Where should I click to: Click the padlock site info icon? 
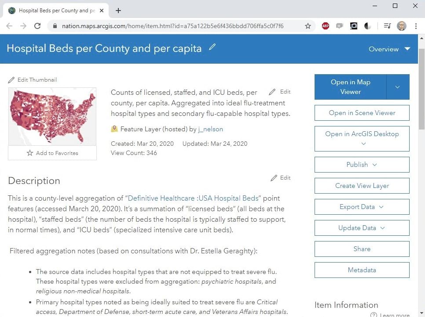pyautogui.click(x=55, y=26)
